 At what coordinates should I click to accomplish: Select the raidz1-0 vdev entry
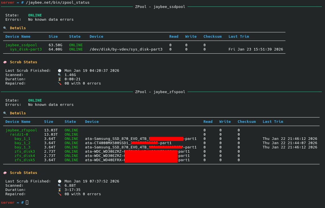coord(19,135)
